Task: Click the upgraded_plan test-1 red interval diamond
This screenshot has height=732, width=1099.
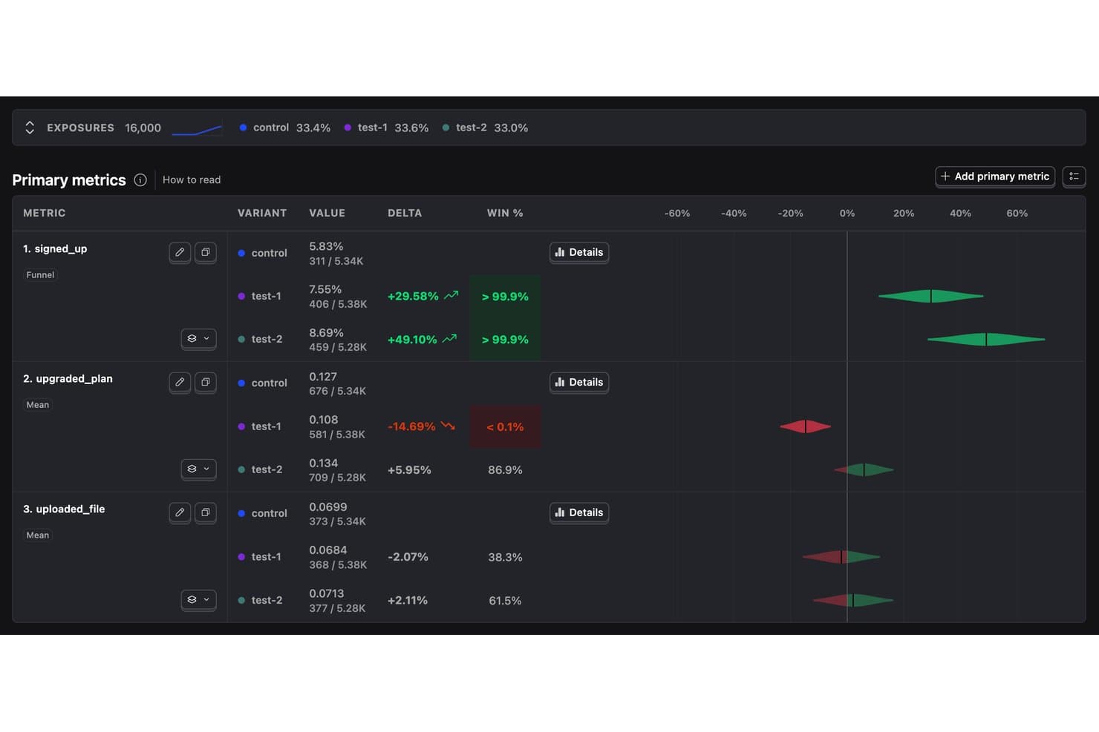Action: (806, 426)
